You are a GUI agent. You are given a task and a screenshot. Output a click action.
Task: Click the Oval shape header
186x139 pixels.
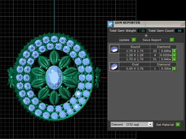pos(135,64)
